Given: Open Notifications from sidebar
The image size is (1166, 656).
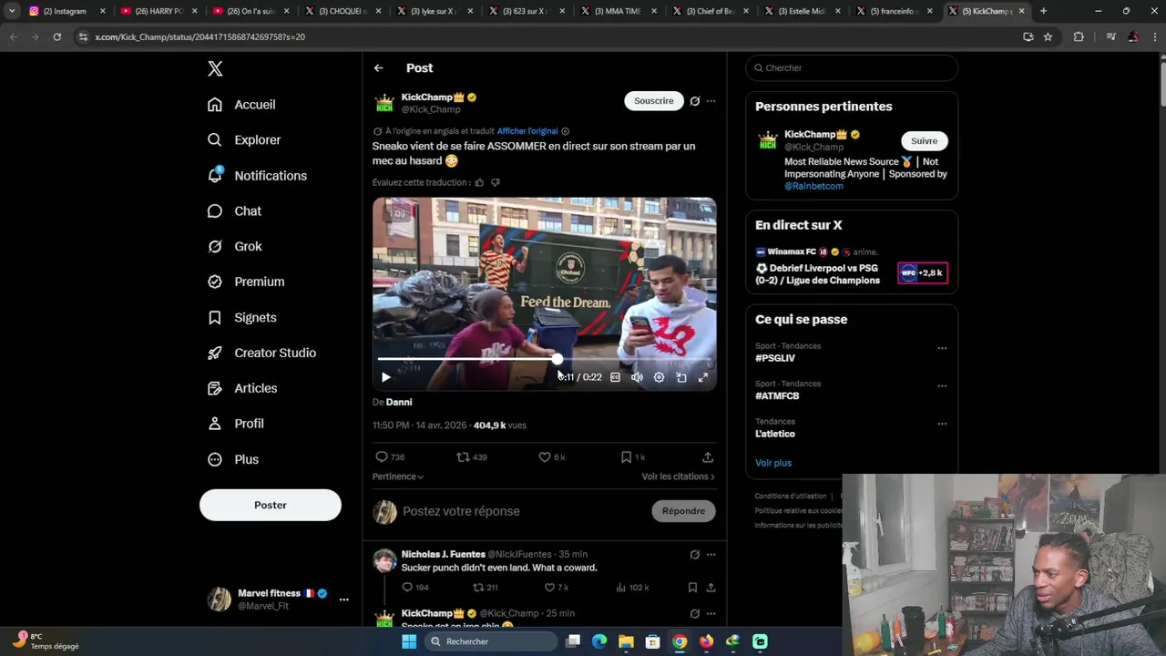Looking at the screenshot, I should 257,176.
